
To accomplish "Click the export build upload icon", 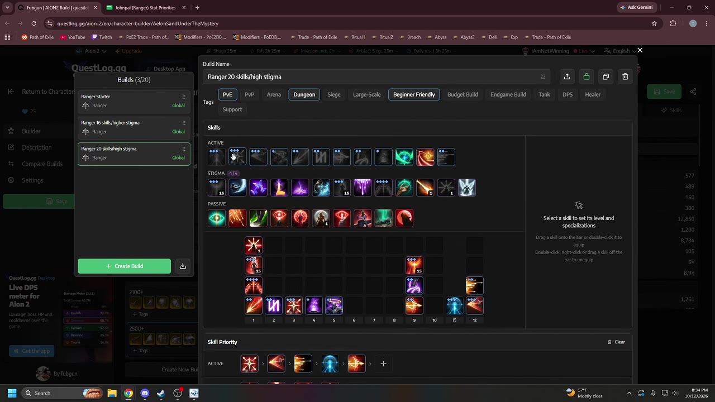I will [567, 76].
